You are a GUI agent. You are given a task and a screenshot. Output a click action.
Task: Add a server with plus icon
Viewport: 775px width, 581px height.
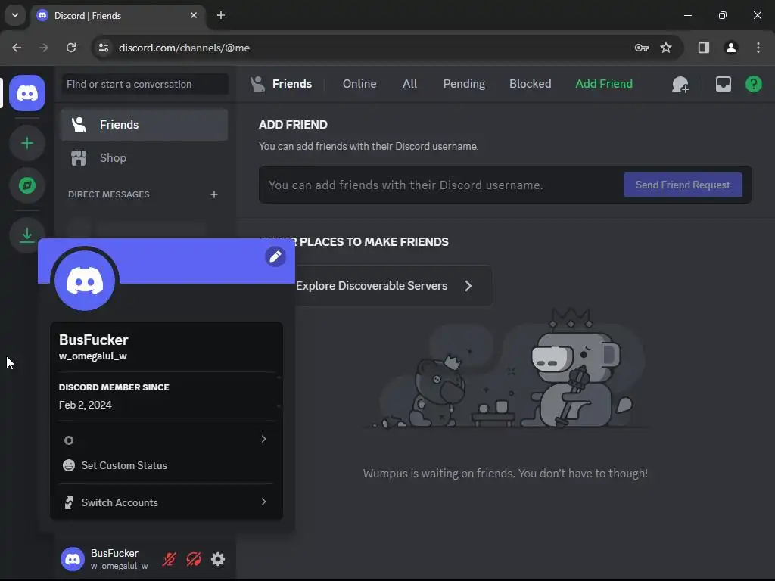click(27, 143)
